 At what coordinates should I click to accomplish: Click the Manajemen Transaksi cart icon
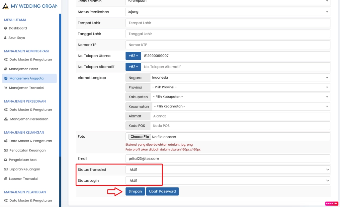pyautogui.click(x=6, y=88)
